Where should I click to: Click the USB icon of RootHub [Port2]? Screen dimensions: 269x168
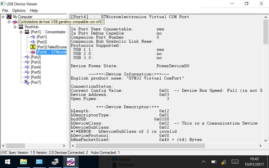(x=27, y=57)
